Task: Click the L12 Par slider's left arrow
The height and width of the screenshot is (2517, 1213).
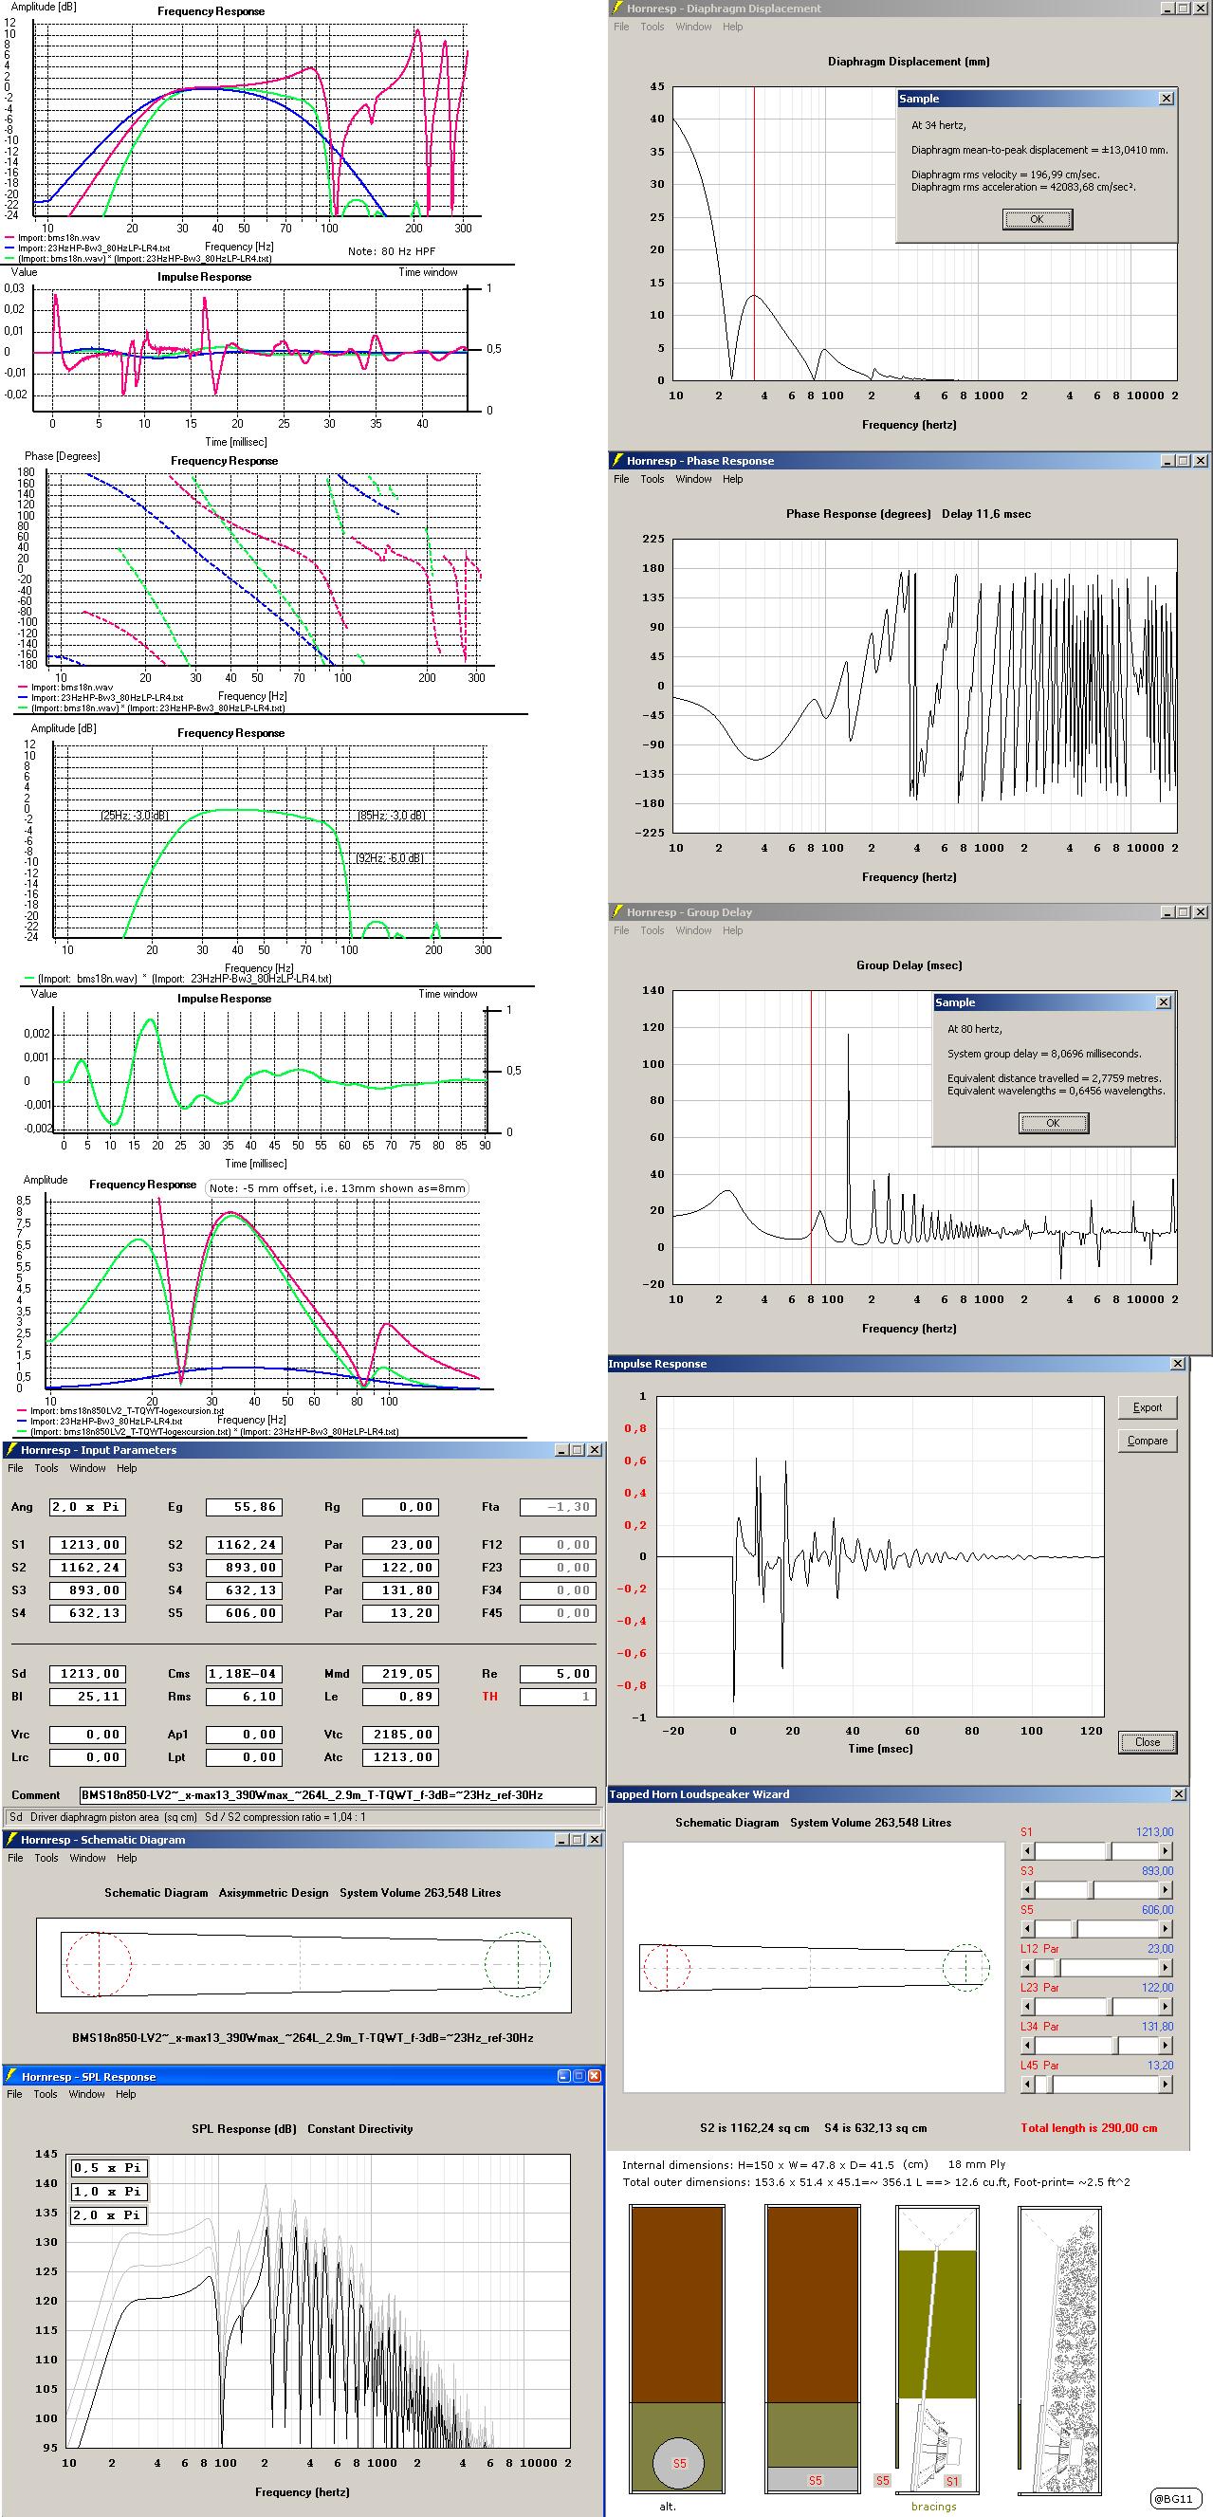Action: pyautogui.click(x=1027, y=1968)
